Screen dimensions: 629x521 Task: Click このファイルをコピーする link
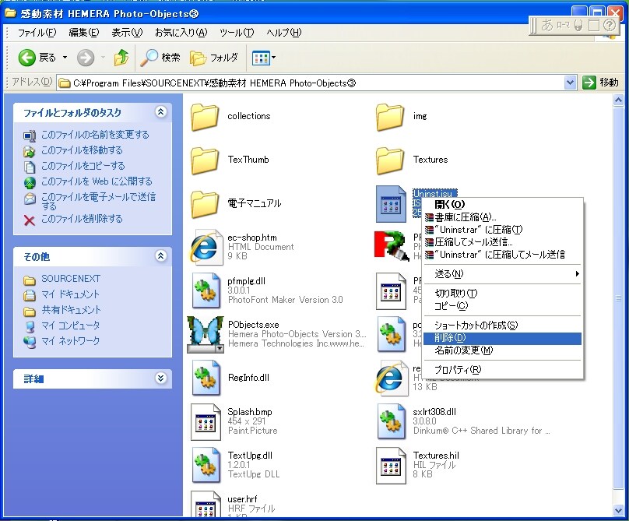(83, 166)
